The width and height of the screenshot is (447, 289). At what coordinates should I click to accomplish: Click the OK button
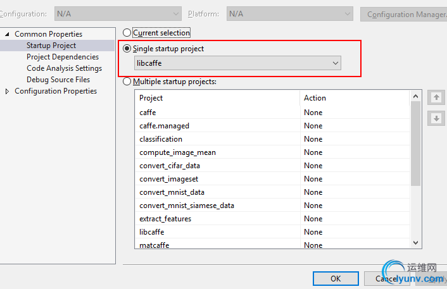pos(336,278)
